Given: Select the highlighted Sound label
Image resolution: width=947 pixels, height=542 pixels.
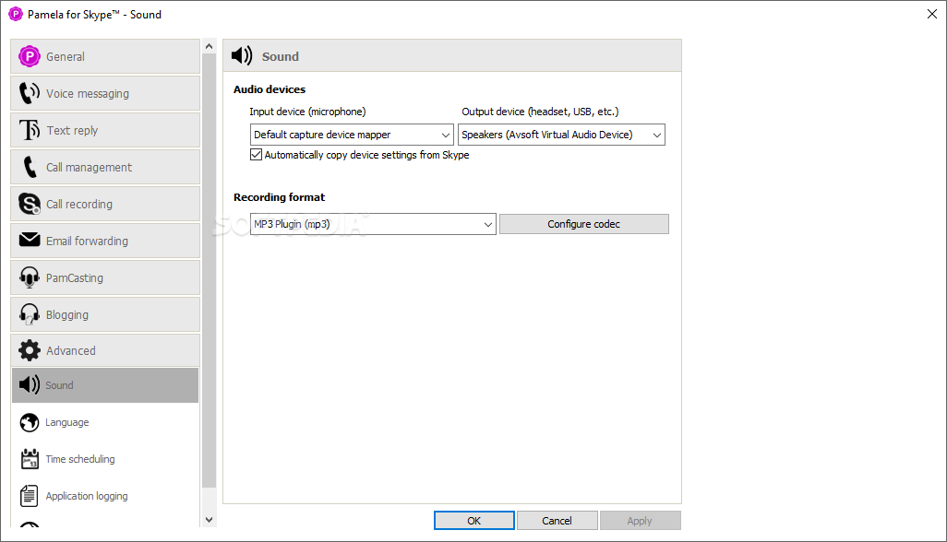Looking at the screenshot, I should 59,385.
